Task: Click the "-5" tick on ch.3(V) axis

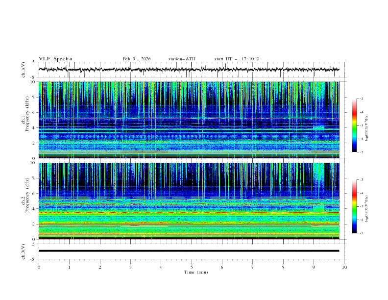Action: [x=33, y=259]
